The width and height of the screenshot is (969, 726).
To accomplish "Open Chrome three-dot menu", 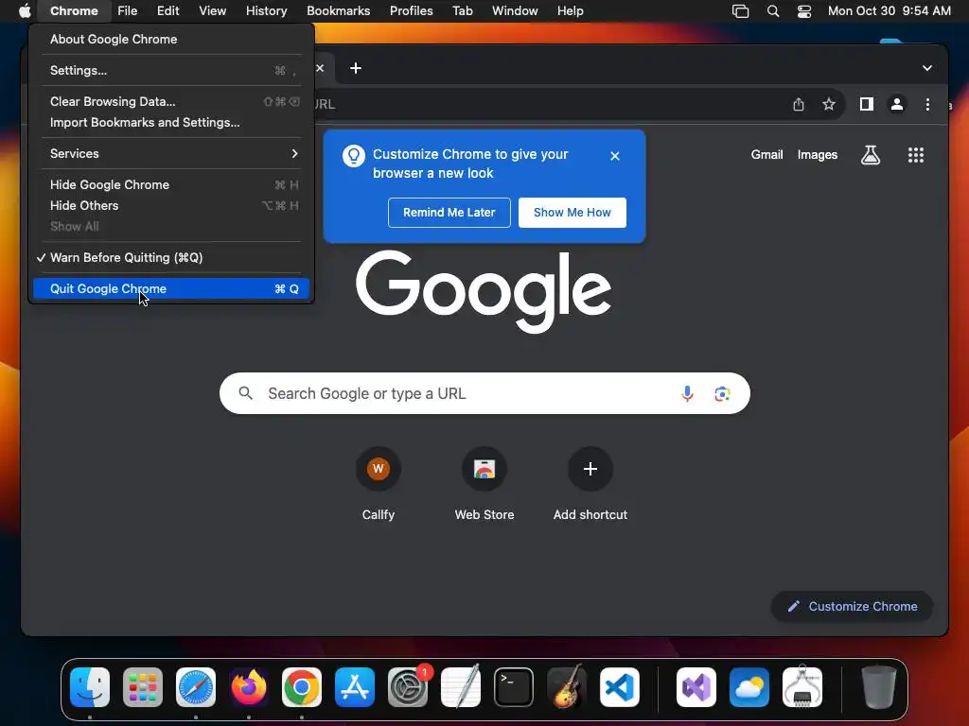I will tap(927, 104).
